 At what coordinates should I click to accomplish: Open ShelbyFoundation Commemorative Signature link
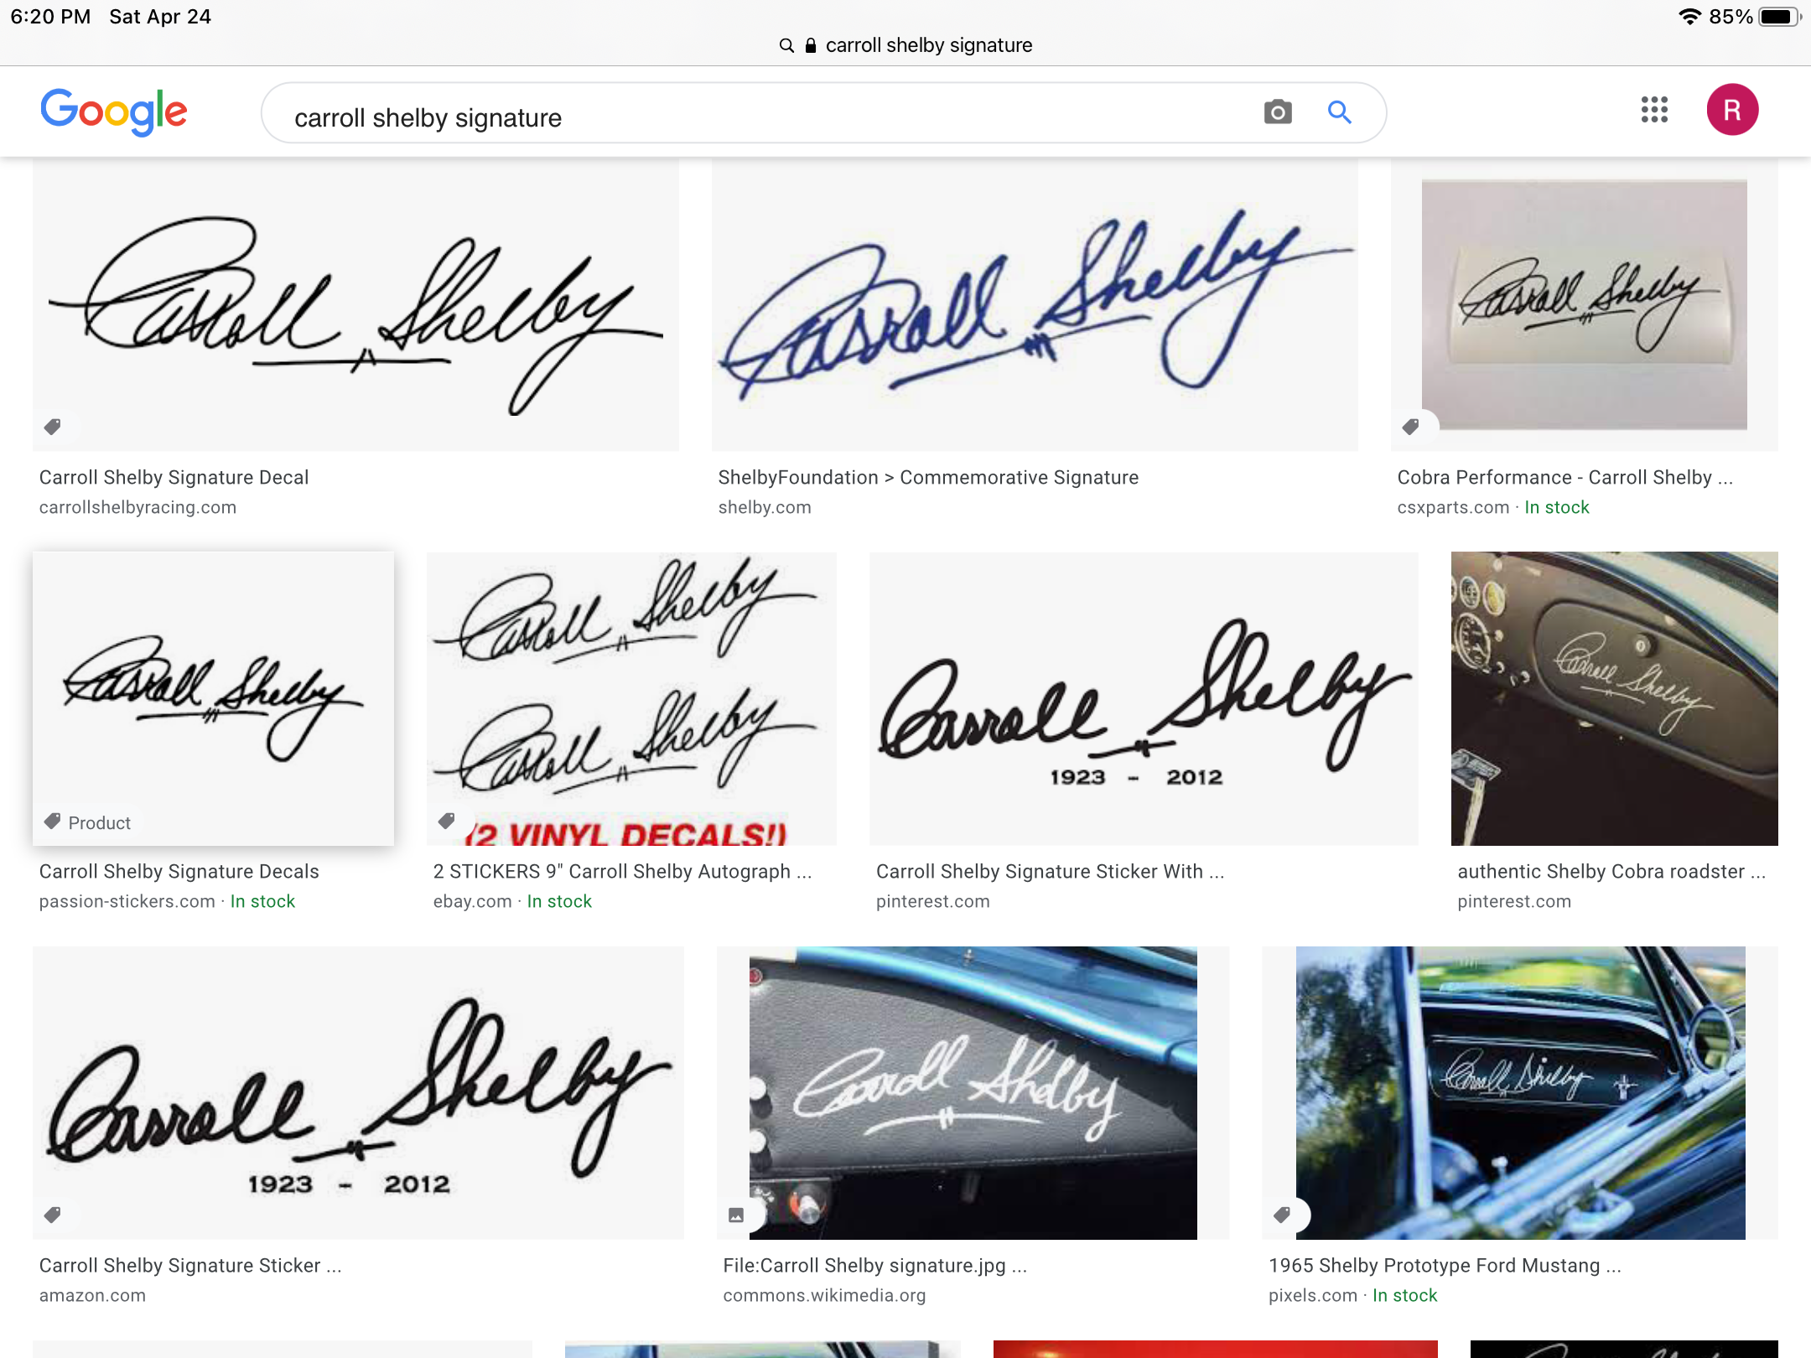pyautogui.click(x=928, y=477)
